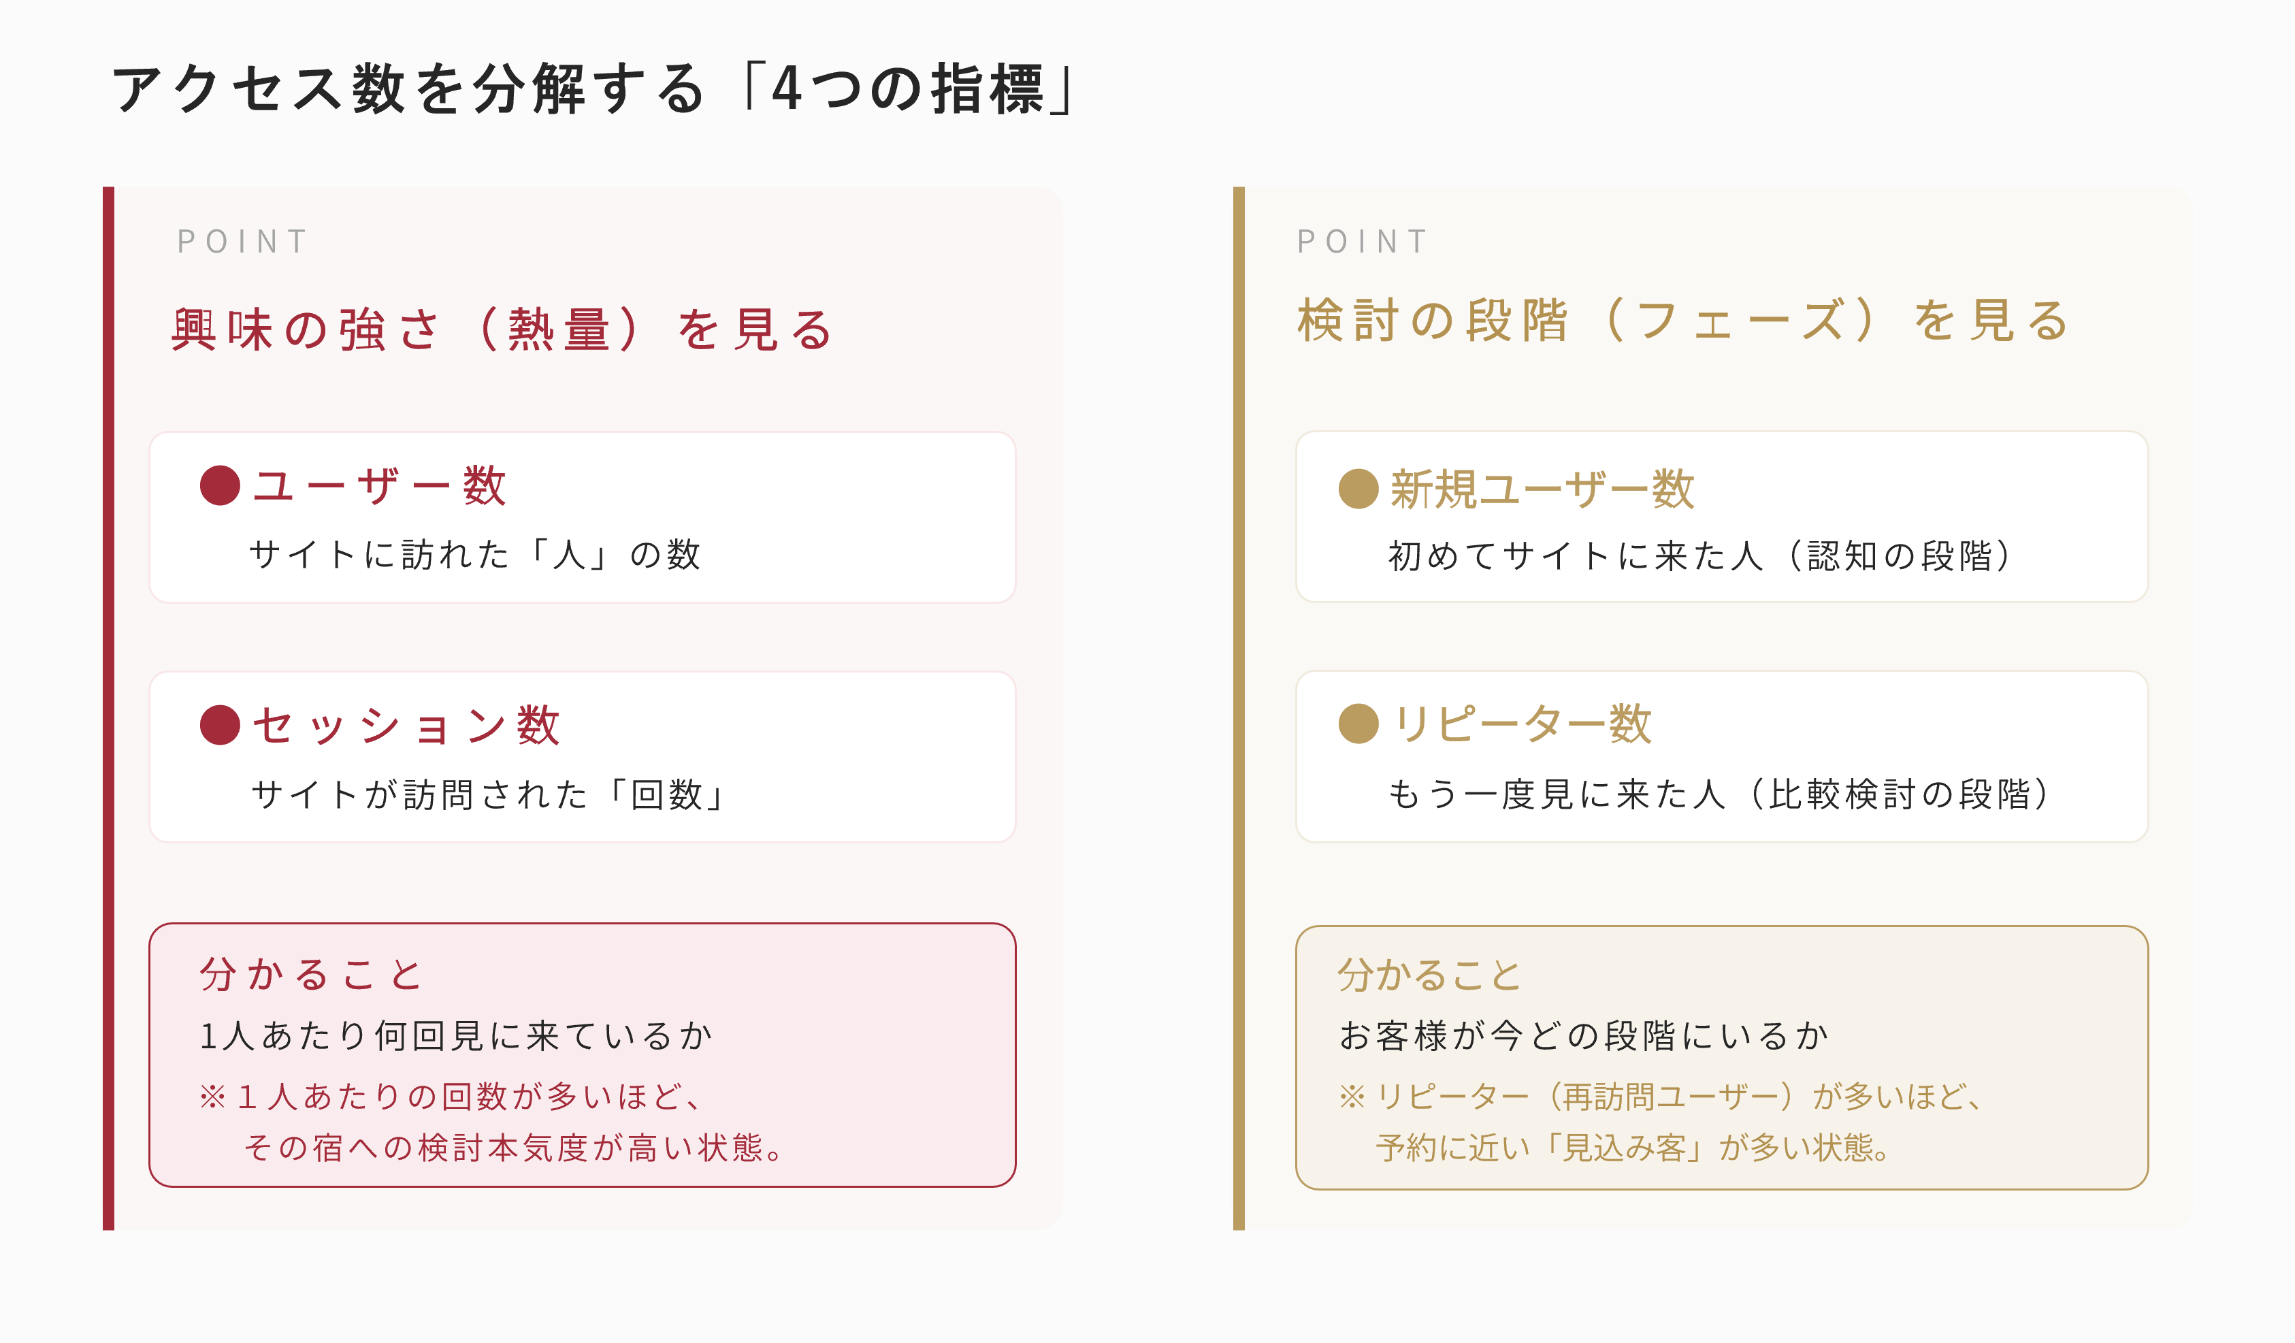
Task: Click the text もう一度見に来た人(比較検討の段階)
Action: tap(1719, 794)
